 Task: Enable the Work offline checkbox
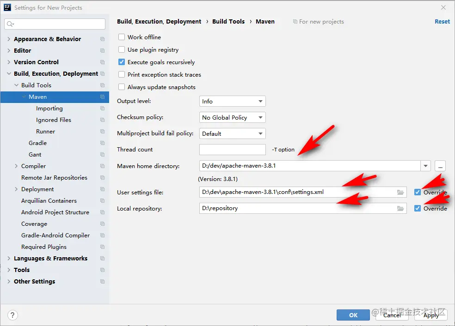click(122, 37)
